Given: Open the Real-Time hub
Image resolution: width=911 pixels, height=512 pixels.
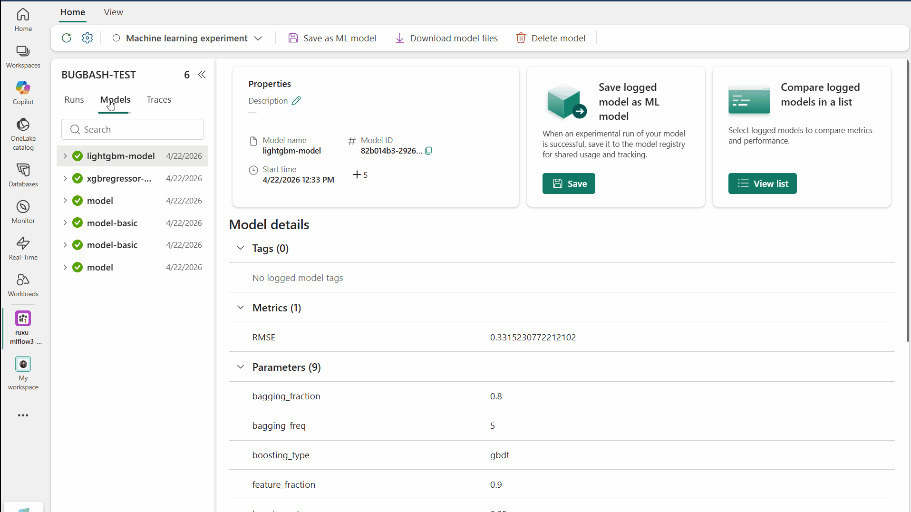Looking at the screenshot, I should 23,249.
